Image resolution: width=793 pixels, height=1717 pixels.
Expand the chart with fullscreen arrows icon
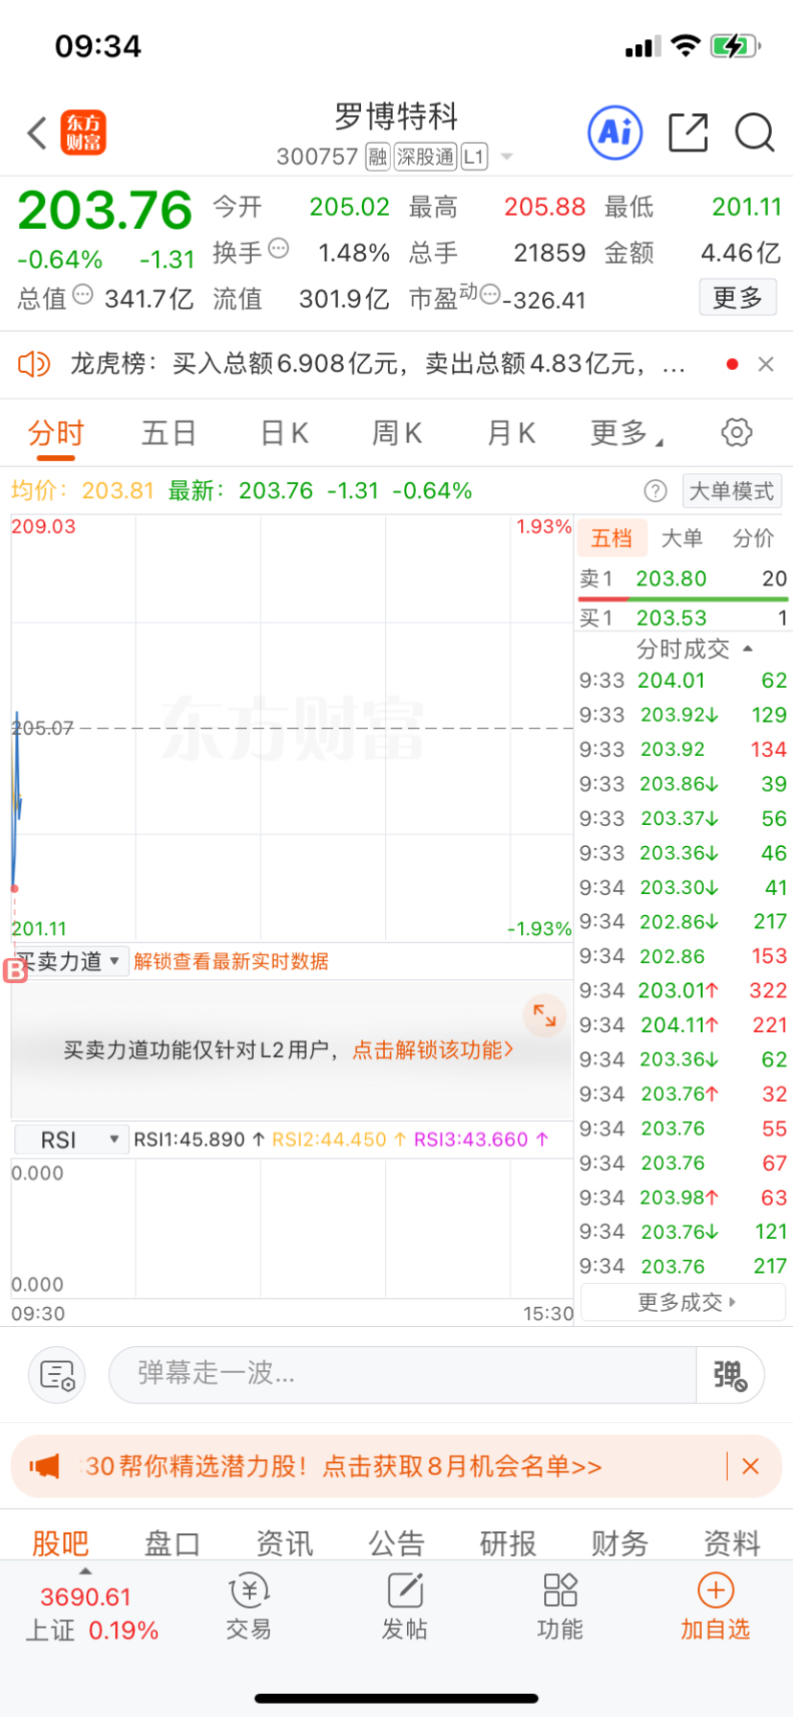coord(544,1016)
